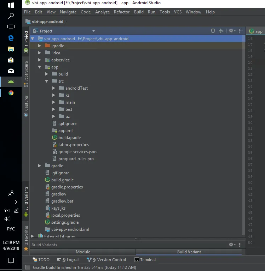
Task: Open the TODO tool window
Action: (x=41, y=260)
